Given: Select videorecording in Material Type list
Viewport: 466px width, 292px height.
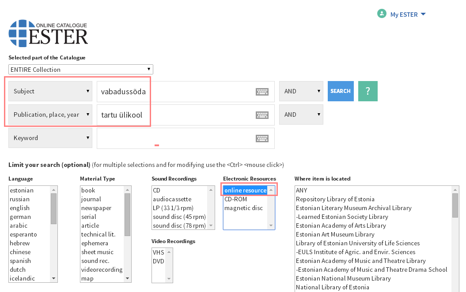Looking at the screenshot, I should coord(102,270).
